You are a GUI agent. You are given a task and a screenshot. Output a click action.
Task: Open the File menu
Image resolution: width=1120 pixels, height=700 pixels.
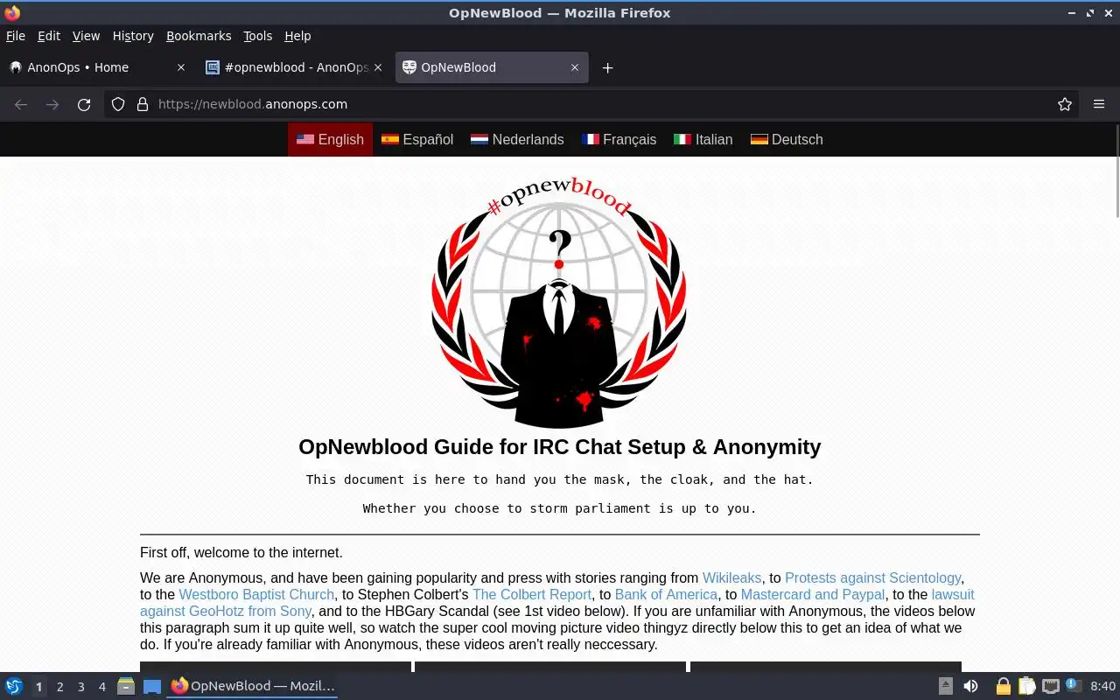[16, 36]
